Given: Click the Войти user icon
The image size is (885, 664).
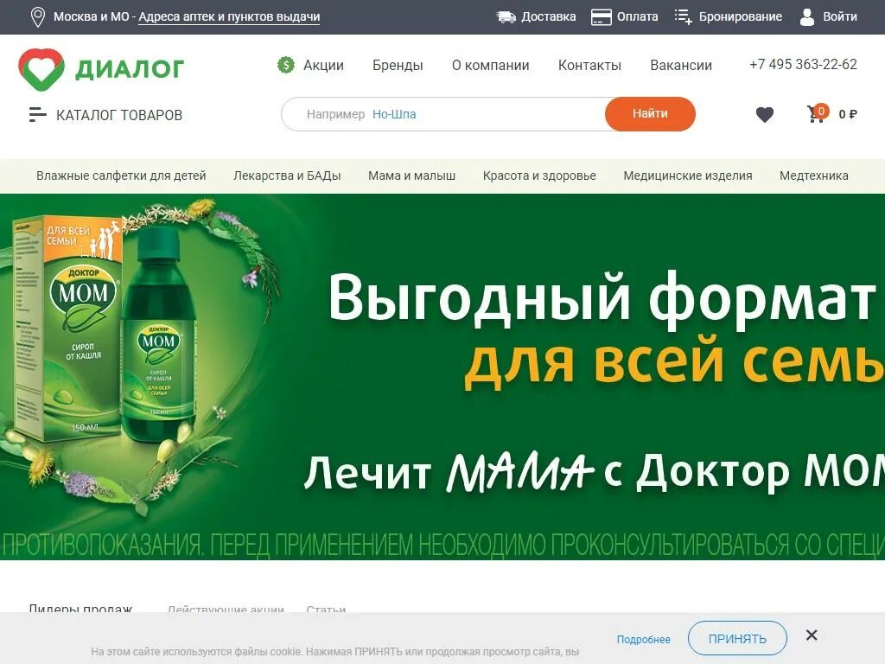Looking at the screenshot, I should click(807, 17).
